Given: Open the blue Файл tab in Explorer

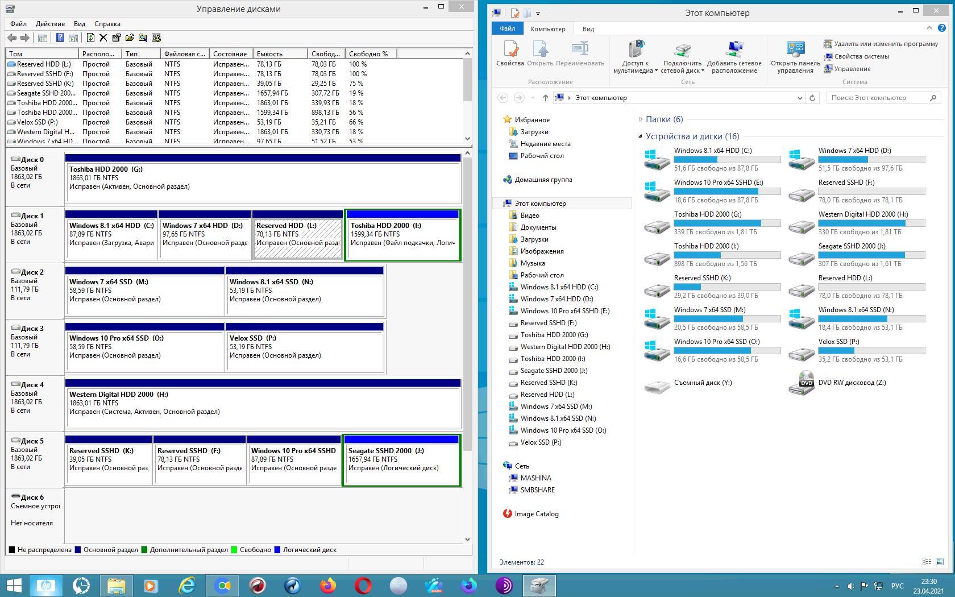Looking at the screenshot, I should pyautogui.click(x=507, y=28).
